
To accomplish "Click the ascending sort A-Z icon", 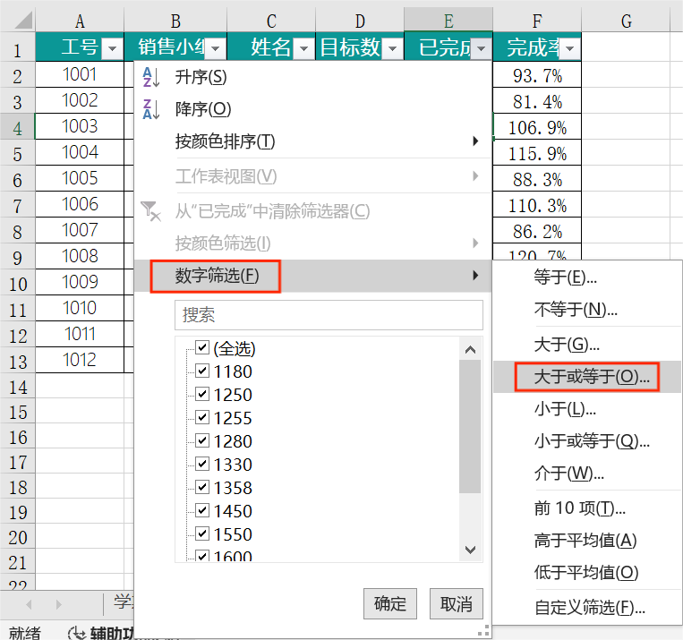I will [x=150, y=78].
